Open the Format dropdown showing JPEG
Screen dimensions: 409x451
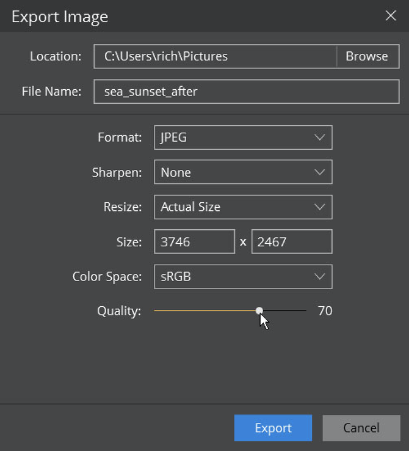pyautogui.click(x=244, y=137)
